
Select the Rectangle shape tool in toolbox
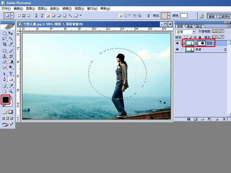(x=11, y=79)
